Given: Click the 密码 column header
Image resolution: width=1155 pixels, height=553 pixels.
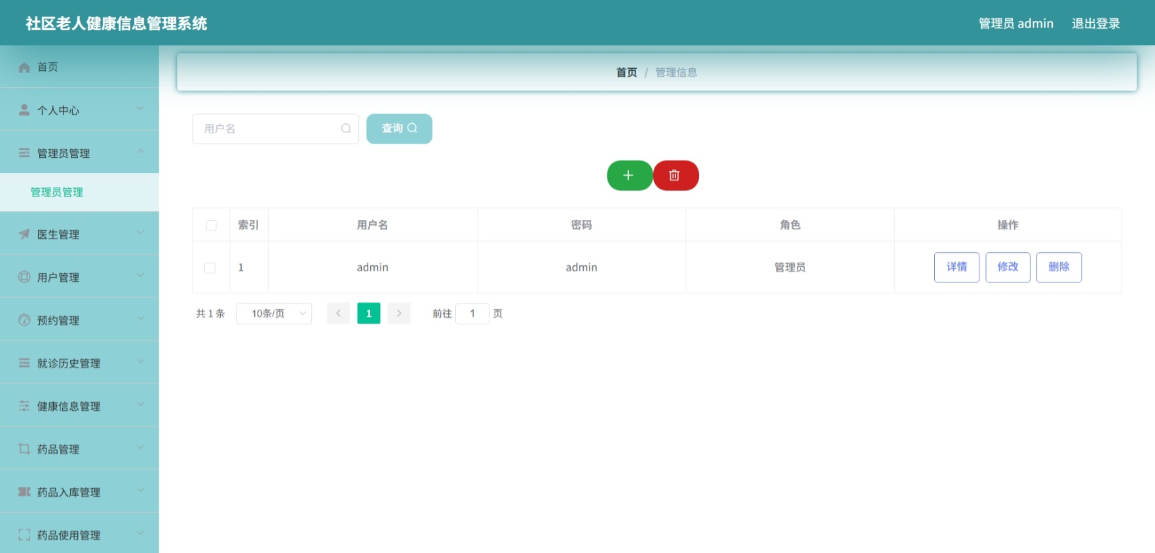Looking at the screenshot, I should 581,225.
